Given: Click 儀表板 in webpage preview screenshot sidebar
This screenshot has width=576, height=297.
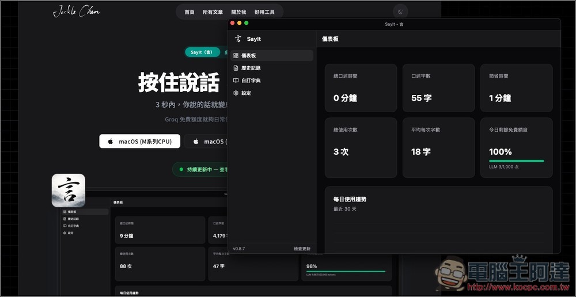Looking at the screenshot, I should pos(85,212).
